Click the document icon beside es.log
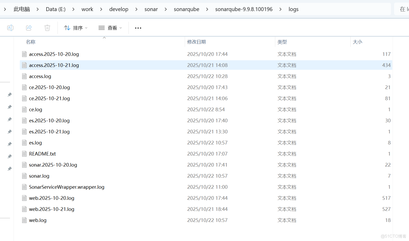 [24, 142]
